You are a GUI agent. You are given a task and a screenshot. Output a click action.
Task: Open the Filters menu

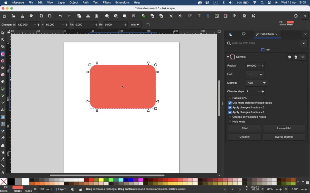coord(107,3)
